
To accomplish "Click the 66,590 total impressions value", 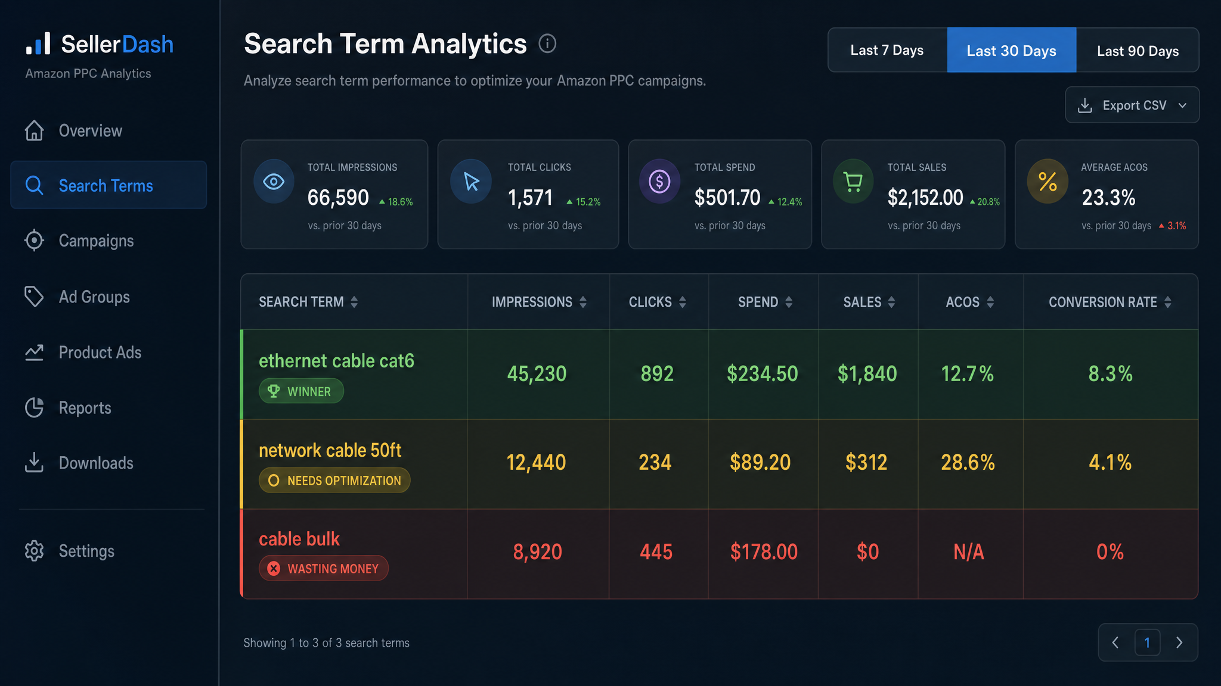I will 338,197.
